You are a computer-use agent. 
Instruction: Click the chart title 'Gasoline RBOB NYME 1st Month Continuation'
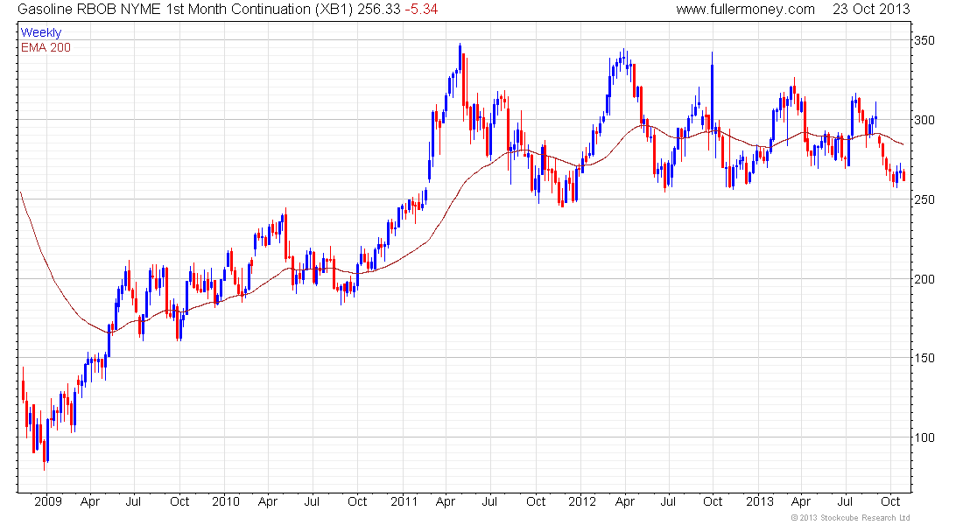164,10
